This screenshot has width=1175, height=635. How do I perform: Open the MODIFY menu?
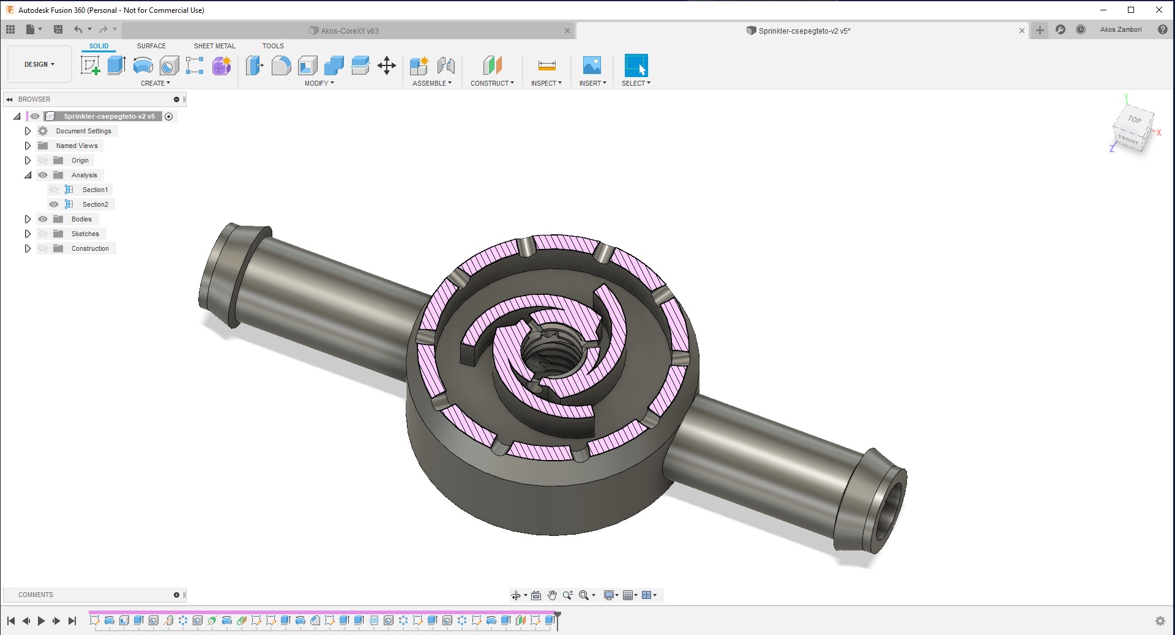tap(319, 83)
